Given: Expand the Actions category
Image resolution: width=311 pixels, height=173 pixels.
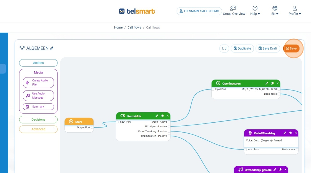Looking at the screenshot, I should [38, 63].
